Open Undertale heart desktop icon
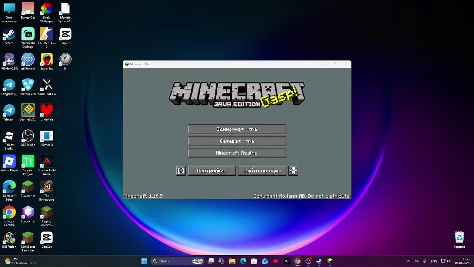The height and width of the screenshot is (267, 474). tap(47, 113)
